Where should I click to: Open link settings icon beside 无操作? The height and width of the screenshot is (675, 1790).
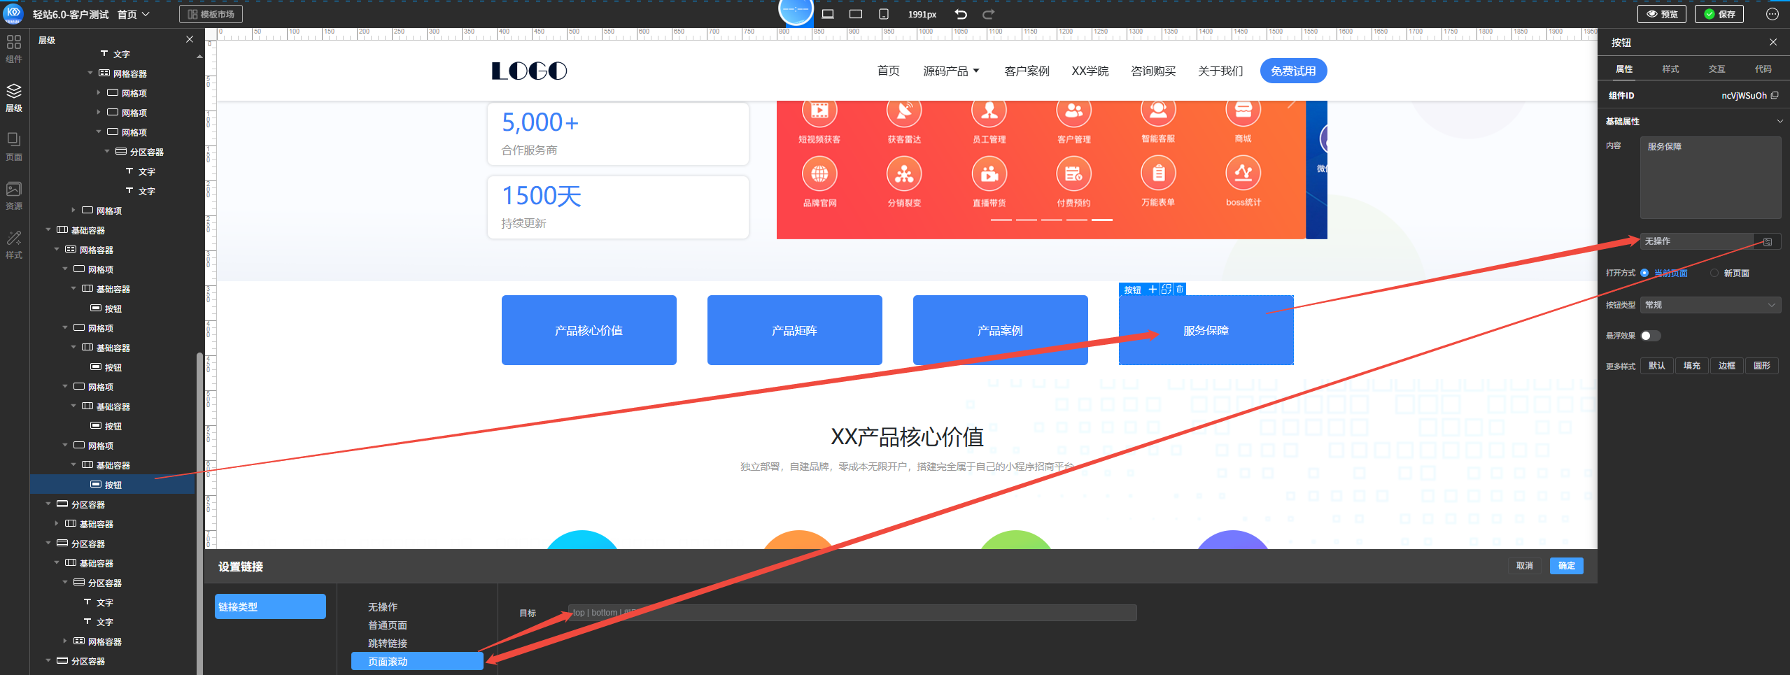pos(1768,241)
